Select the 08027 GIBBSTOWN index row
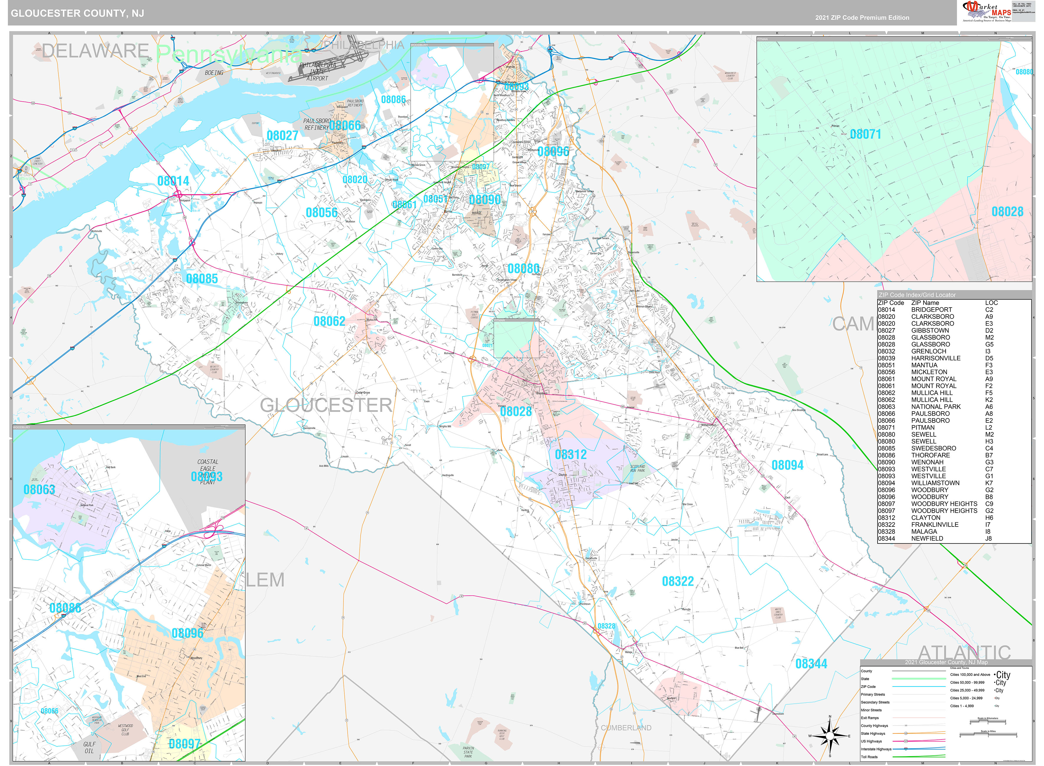 coord(954,331)
